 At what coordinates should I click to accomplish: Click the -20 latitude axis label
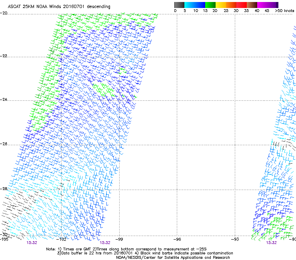click(x=4, y=13)
